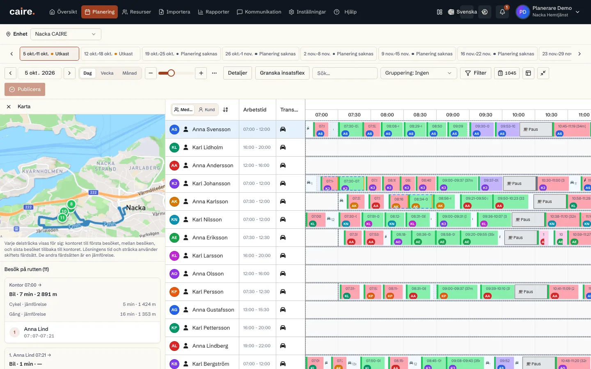Image resolution: width=591 pixels, height=369 pixels.
Task: Click map marker number 8
Action: tap(71, 204)
